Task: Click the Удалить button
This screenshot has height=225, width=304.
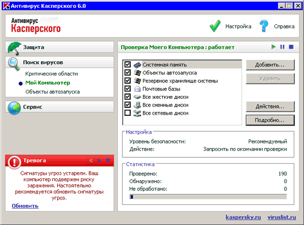Action: tap(270, 79)
